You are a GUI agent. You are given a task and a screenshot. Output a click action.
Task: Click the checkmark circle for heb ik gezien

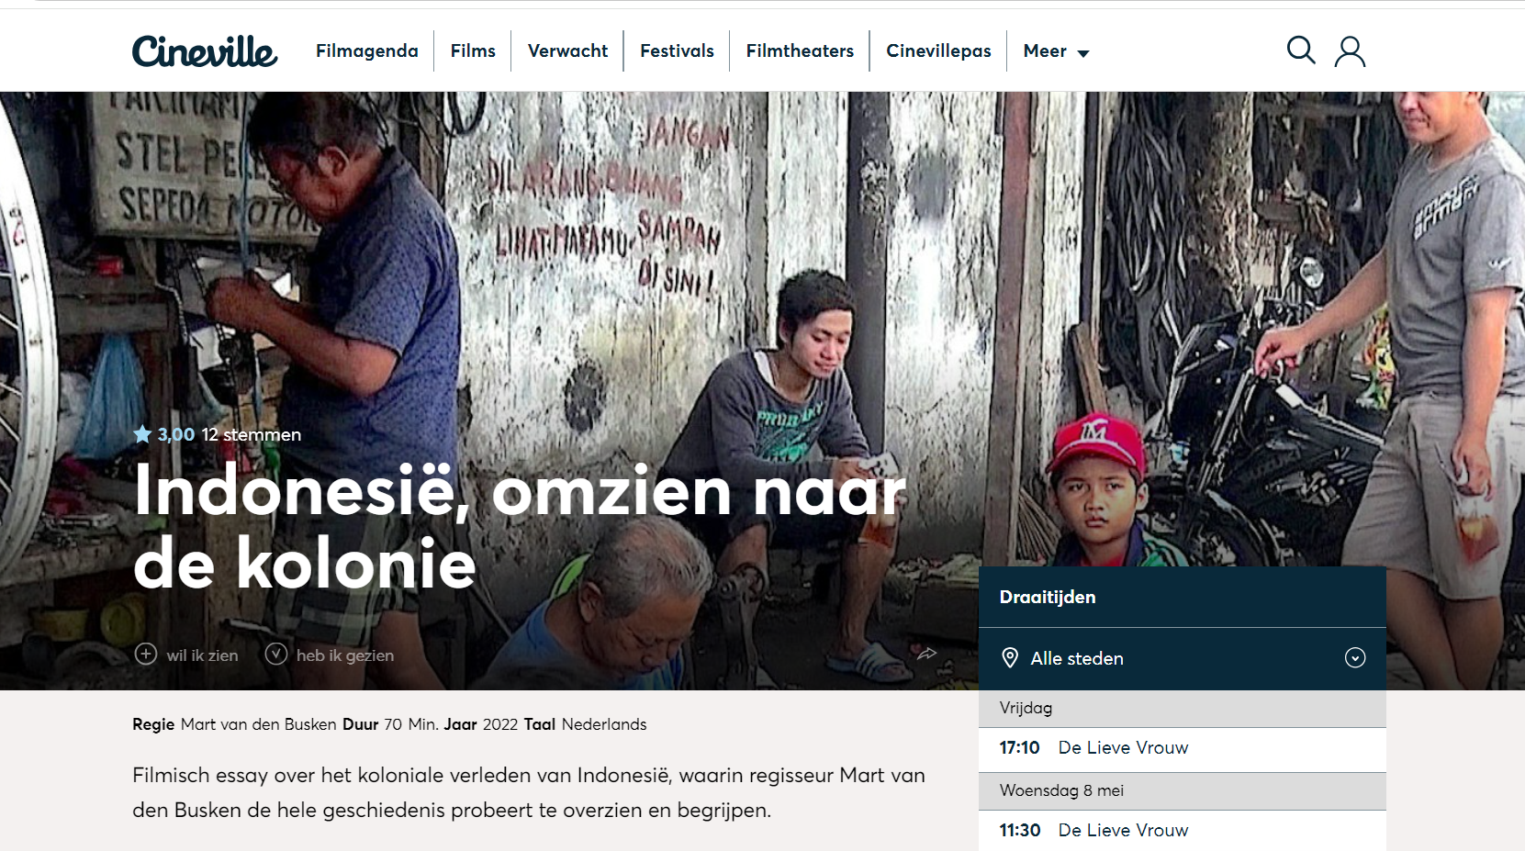[x=276, y=654]
